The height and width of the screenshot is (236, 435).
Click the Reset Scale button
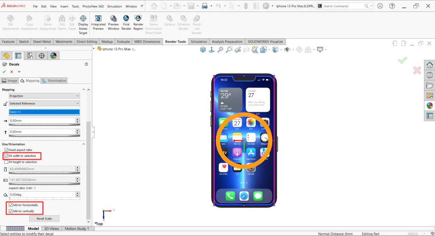click(44, 219)
